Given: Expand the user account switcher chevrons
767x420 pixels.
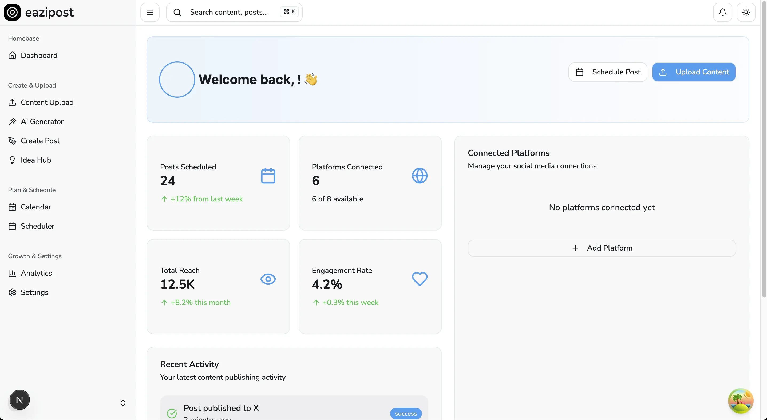Looking at the screenshot, I should [x=123, y=403].
